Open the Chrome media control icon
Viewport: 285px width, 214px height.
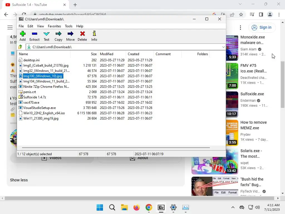[252, 14]
